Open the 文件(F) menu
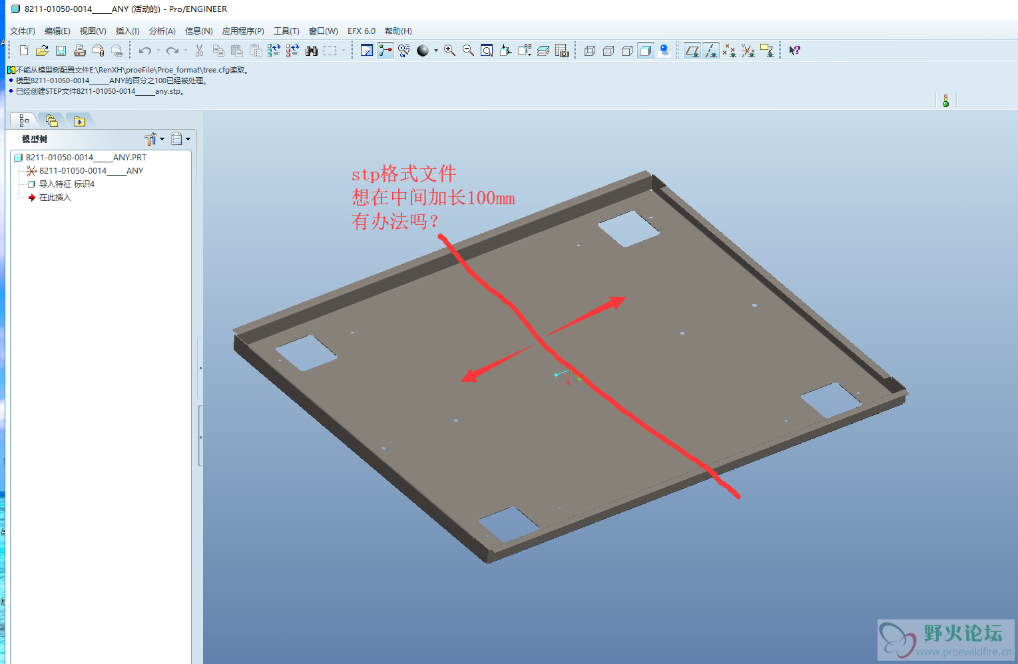 click(x=23, y=31)
